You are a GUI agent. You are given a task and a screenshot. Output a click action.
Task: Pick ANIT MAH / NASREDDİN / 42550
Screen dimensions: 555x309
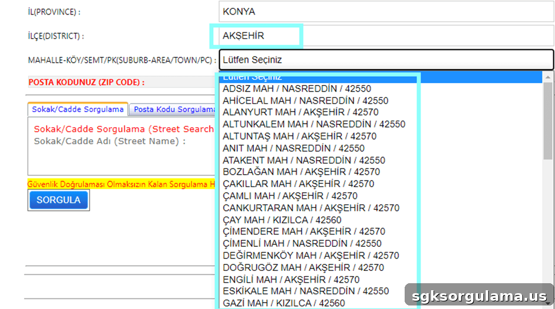(381, 148)
